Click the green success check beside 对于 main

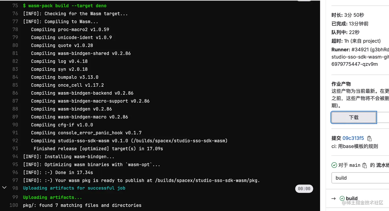[334, 165]
